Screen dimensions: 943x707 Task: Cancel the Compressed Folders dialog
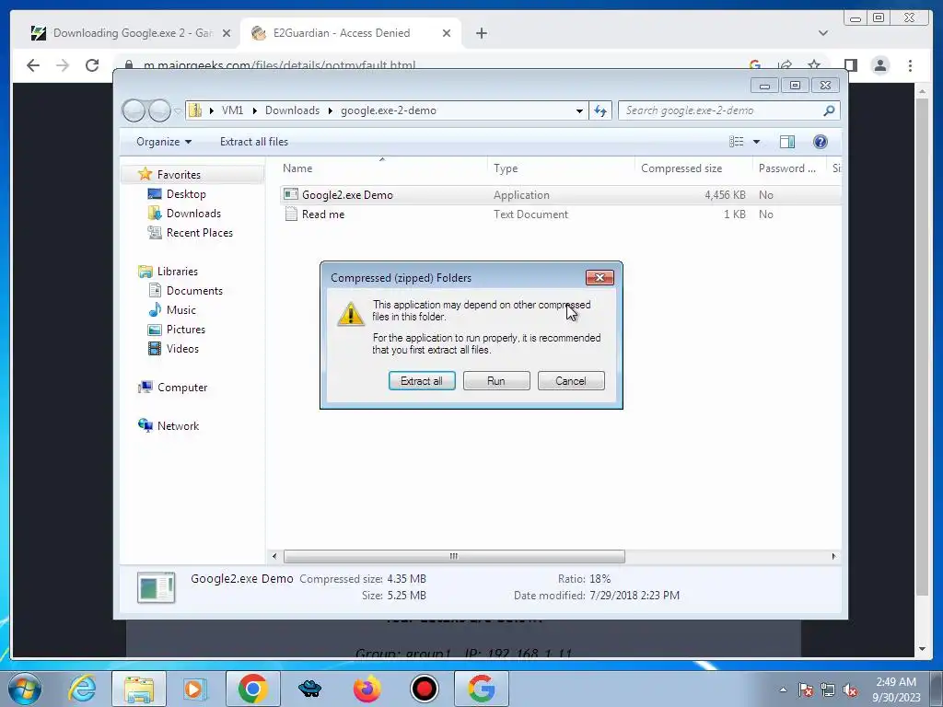571,381
